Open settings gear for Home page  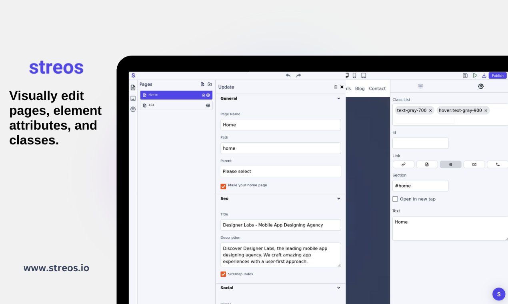click(x=208, y=95)
